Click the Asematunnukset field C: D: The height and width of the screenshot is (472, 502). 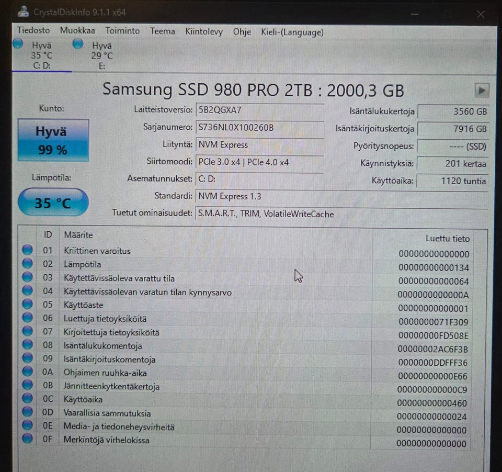(x=260, y=179)
